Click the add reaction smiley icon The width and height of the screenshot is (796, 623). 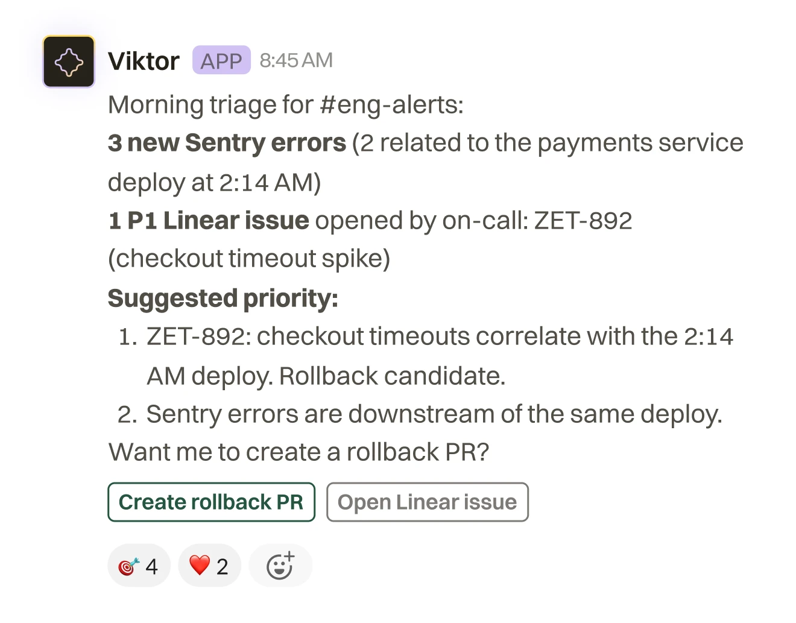[x=280, y=566]
